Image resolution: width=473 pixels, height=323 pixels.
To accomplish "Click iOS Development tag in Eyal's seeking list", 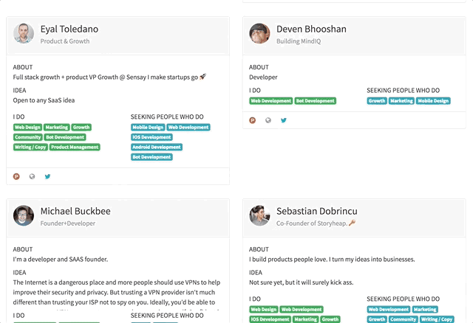I will (x=152, y=137).
